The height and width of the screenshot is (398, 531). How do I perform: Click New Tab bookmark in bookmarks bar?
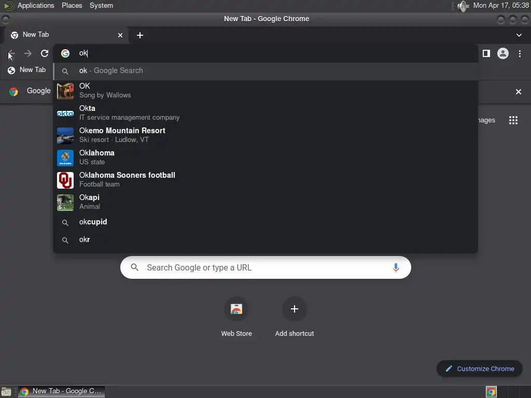(x=27, y=70)
